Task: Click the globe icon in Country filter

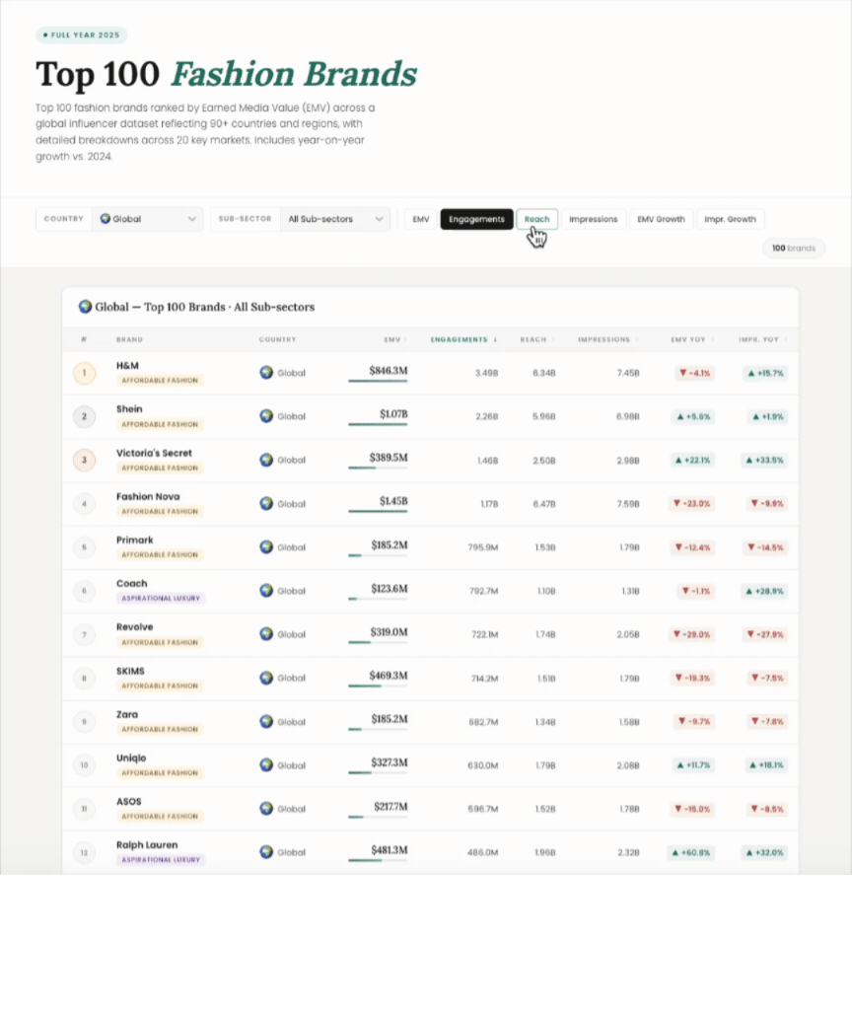Action: [x=105, y=219]
